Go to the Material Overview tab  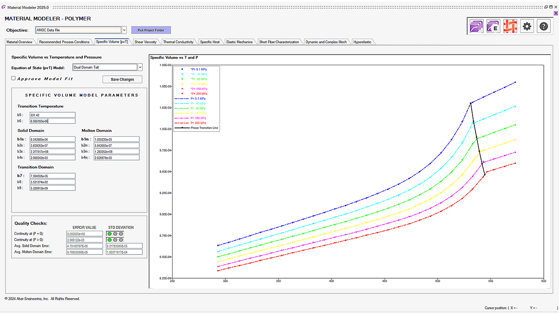[19, 42]
